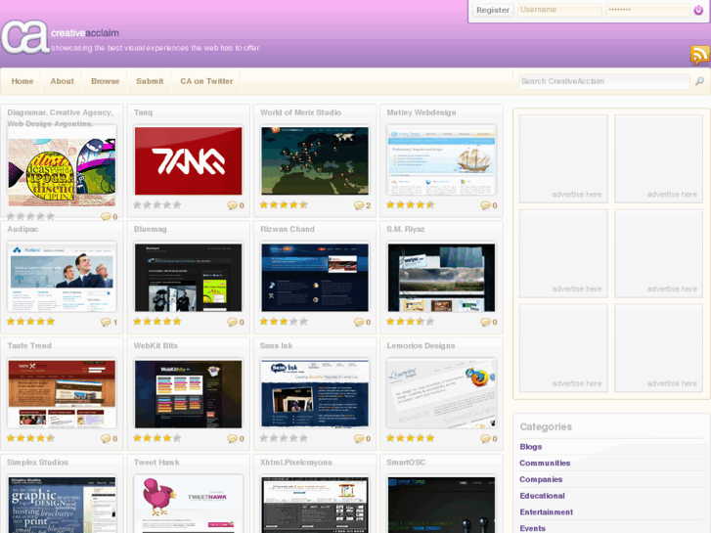Image resolution: width=711 pixels, height=533 pixels.
Task: Click the login power icon
Action: 698,10
